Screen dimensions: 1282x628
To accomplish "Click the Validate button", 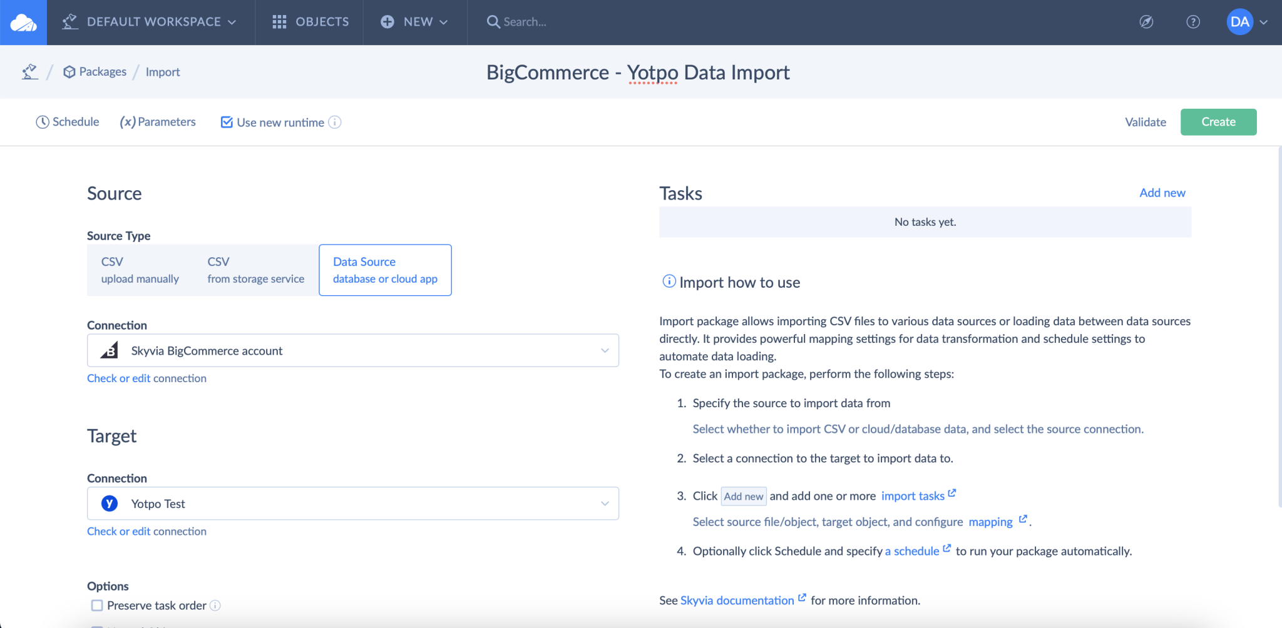I will pos(1146,122).
